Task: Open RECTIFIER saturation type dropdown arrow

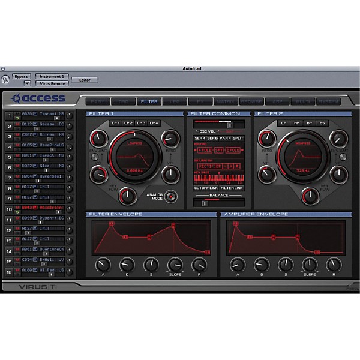Action: click(238, 166)
